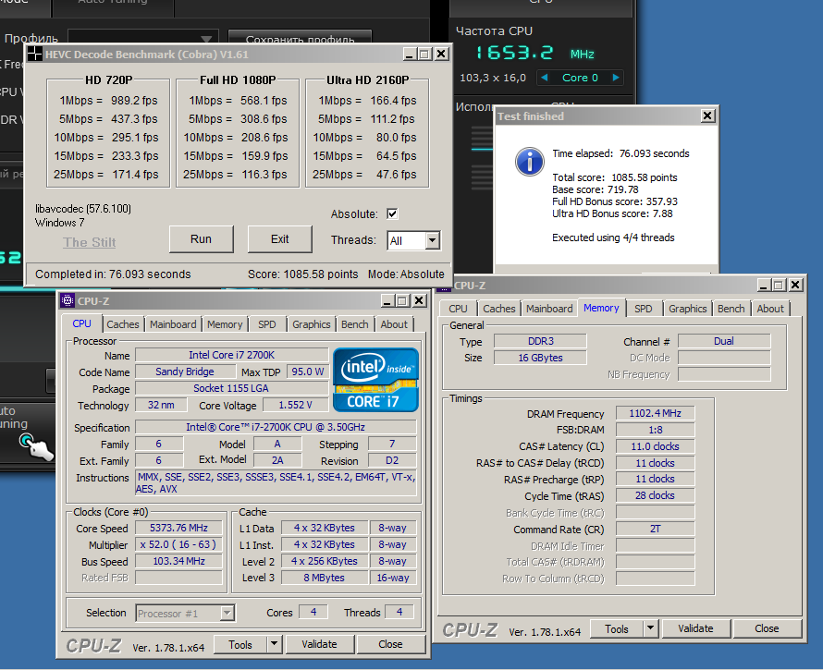Click the left CPU-Z window title icon
Image resolution: width=823 pixels, height=670 pixels.
point(68,300)
